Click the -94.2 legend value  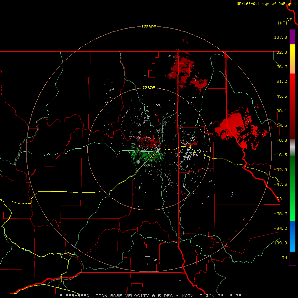pos(280,228)
